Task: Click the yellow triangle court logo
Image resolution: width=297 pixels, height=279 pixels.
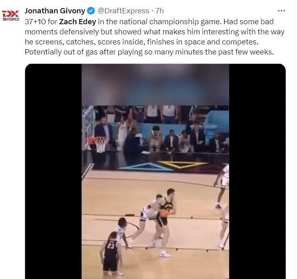Action: coord(183,164)
